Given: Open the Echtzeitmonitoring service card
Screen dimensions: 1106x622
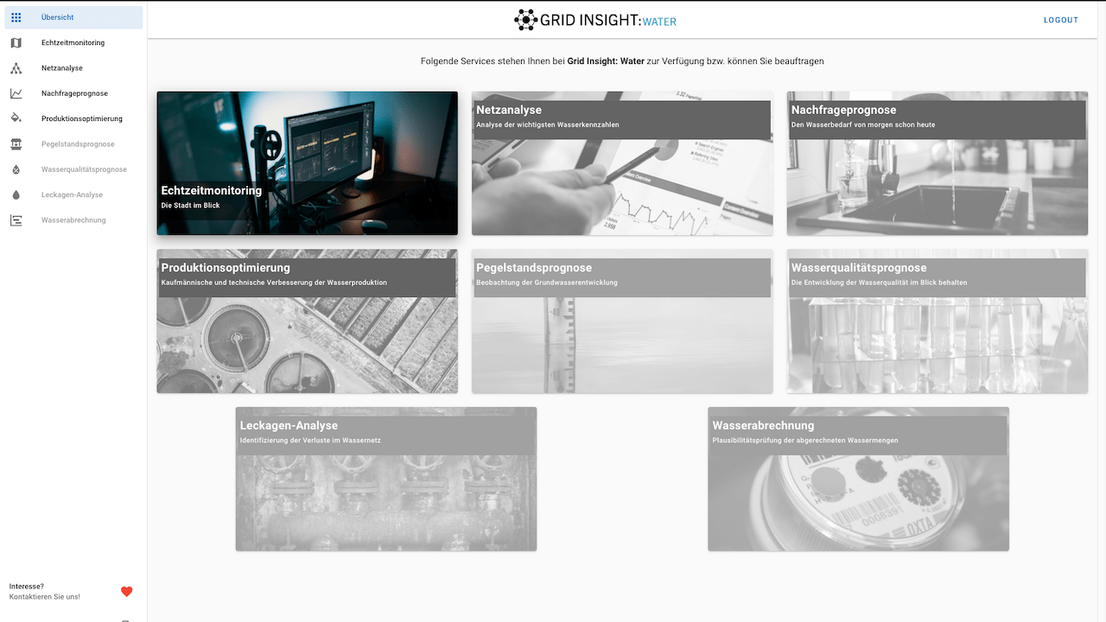Looking at the screenshot, I should click(x=307, y=163).
